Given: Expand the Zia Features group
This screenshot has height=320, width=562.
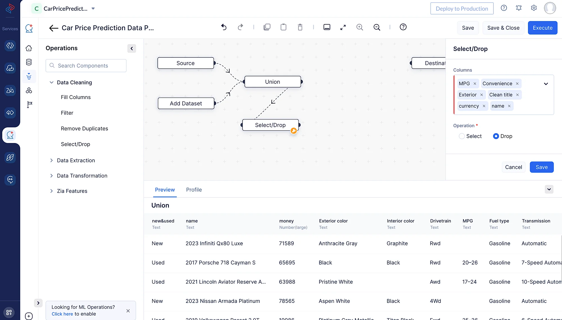Looking at the screenshot, I should click(x=51, y=191).
